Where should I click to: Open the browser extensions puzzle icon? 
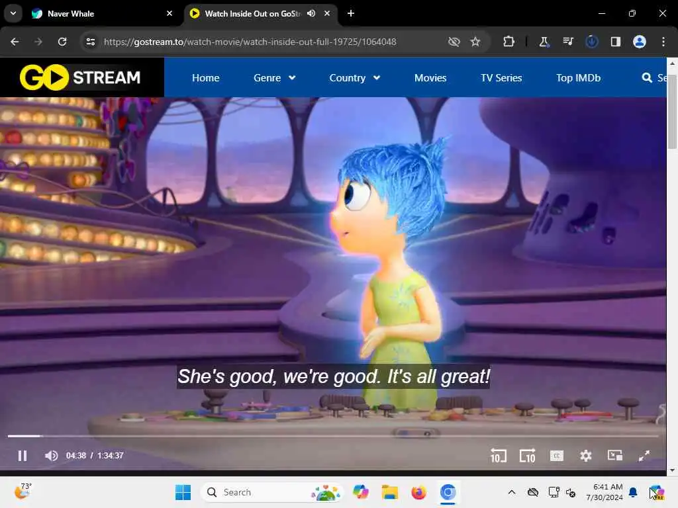(x=508, y=42)
